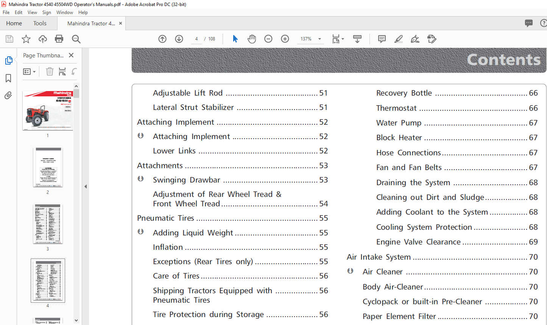Image resolution: width=547 pixels, height=325 pixels.
Task: Switch to the Home tab
Action: 14,23
